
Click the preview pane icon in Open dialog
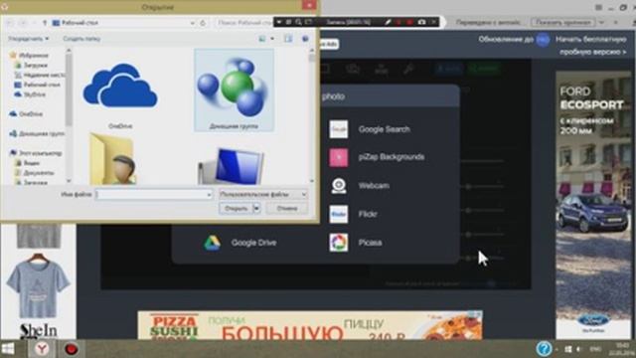(288, 39)
